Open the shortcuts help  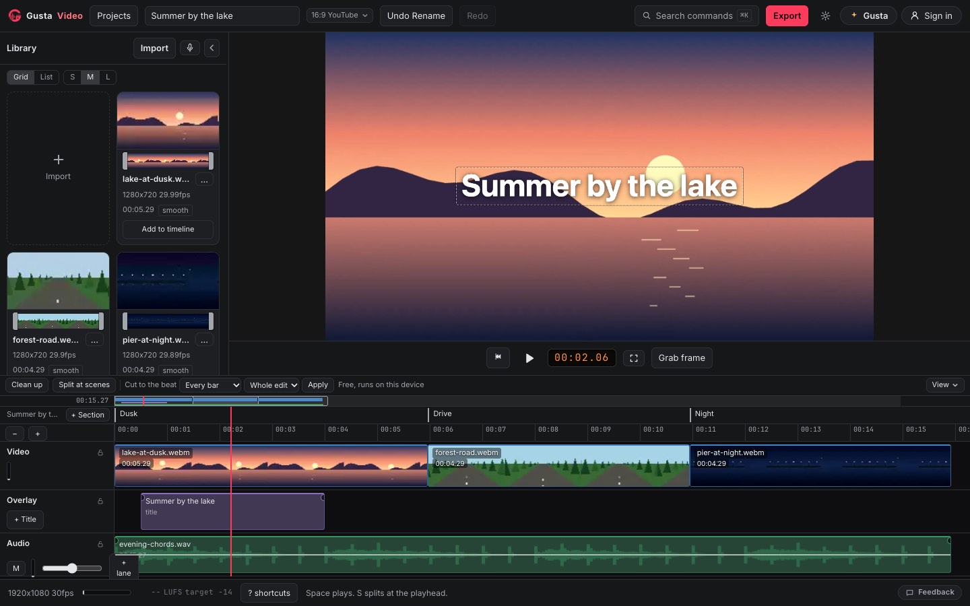(269, 593)
